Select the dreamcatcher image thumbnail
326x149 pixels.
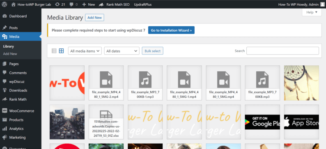click(x=301, y=83)
